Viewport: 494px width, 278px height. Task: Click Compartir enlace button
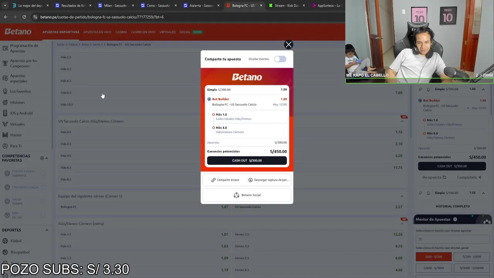click(x=225, y=180)
